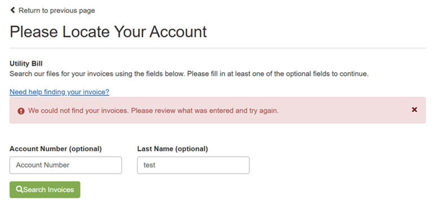
Task: Dismiss the error alert with the X
Action: [x=414, y=110]
